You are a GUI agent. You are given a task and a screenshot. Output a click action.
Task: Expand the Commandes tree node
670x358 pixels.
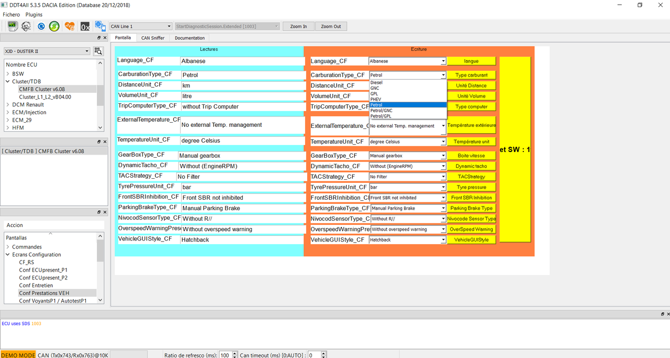click(x=8, y=247)
